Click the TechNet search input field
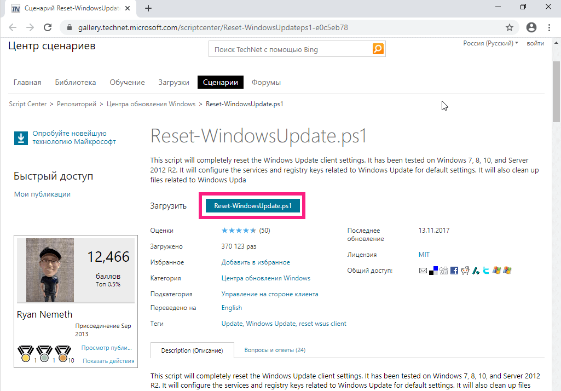561x391 pixels. coord(290,49)
